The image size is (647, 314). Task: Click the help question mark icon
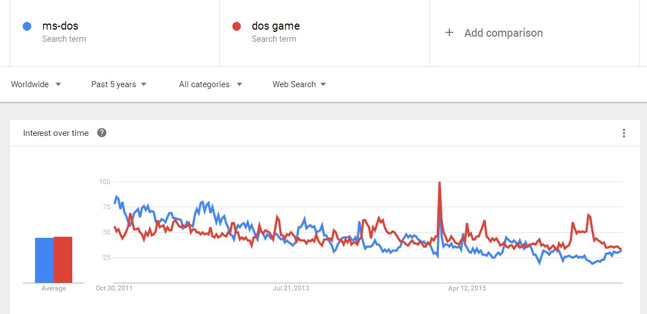(102, 133)
